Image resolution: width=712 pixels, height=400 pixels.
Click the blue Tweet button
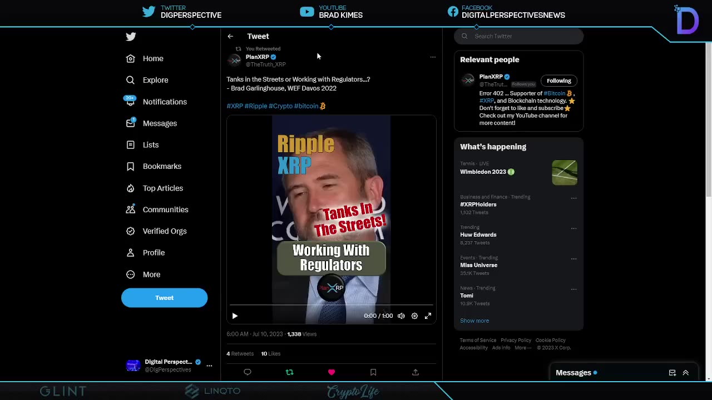point(164,298)
